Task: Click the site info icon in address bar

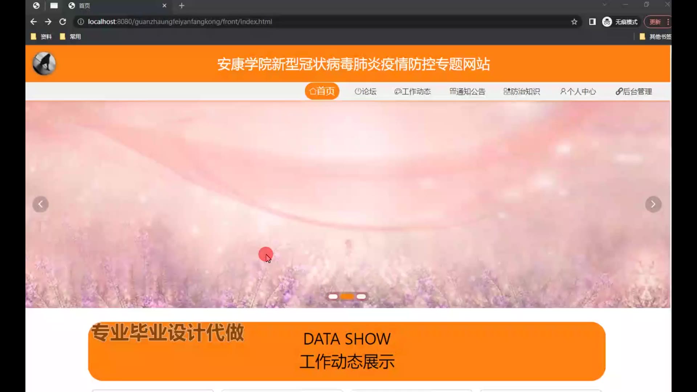Action: [81, 22]
